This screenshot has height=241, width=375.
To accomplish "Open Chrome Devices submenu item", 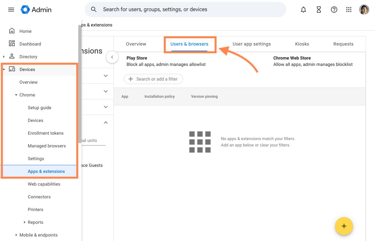I will (35, 120).
